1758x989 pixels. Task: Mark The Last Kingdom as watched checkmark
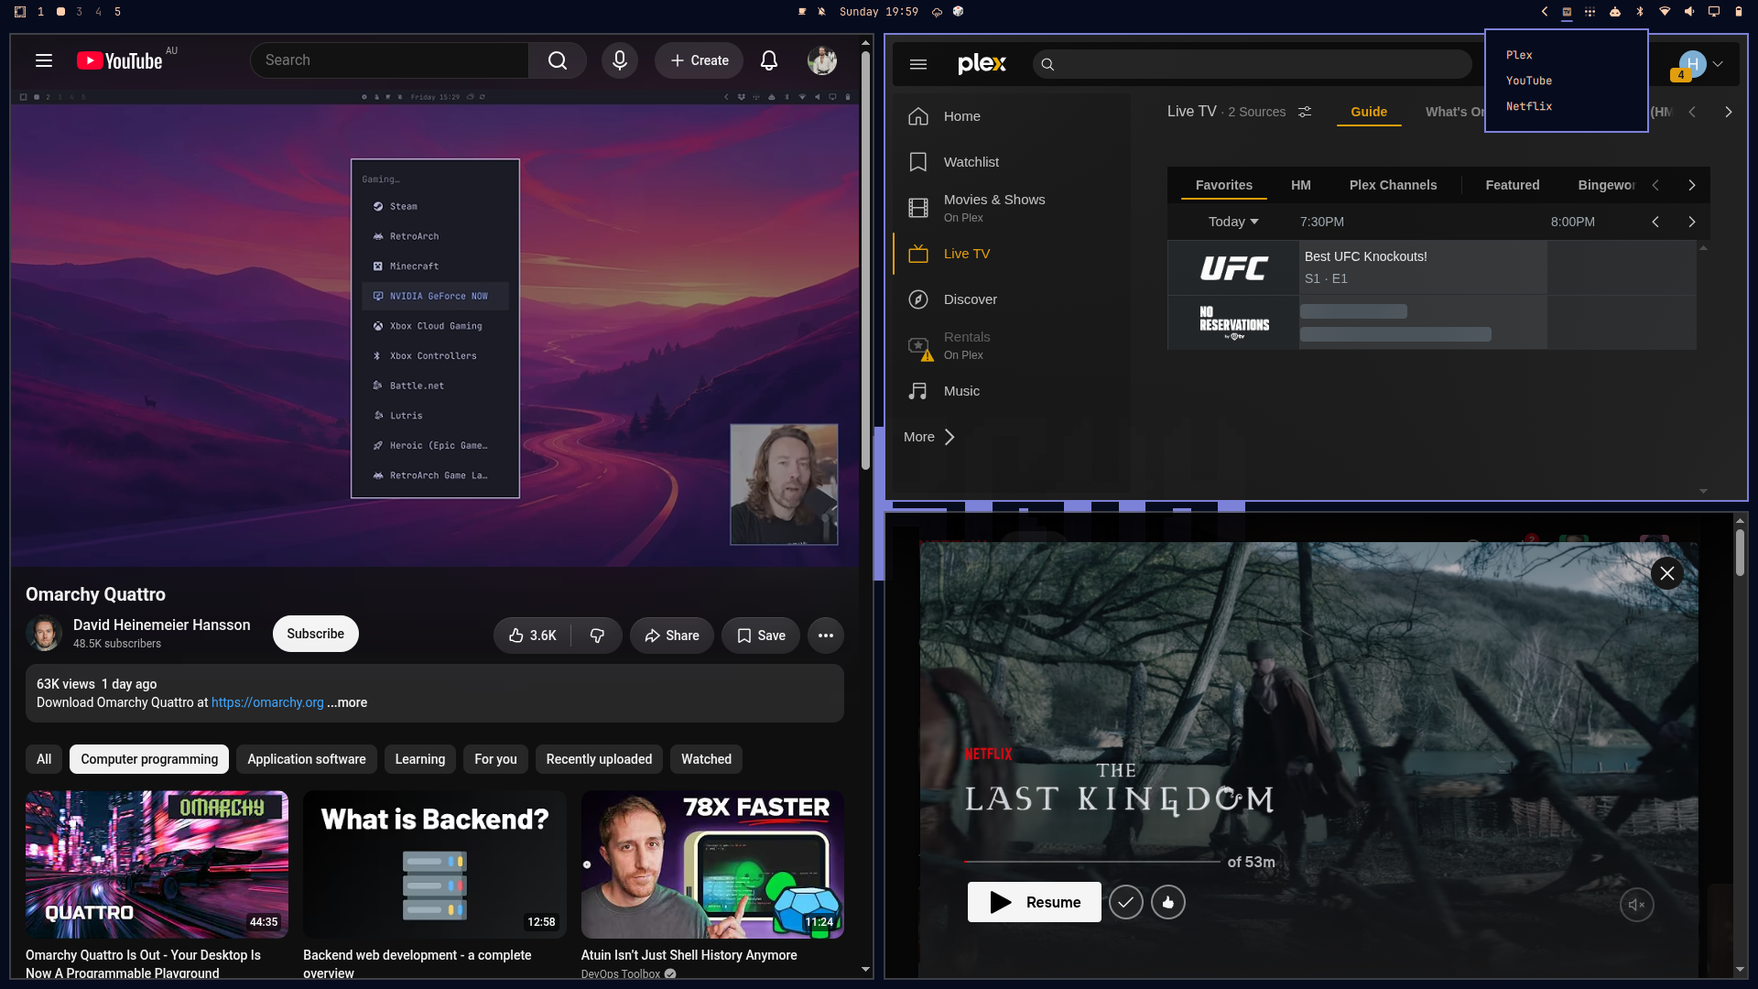[1125, 903]
